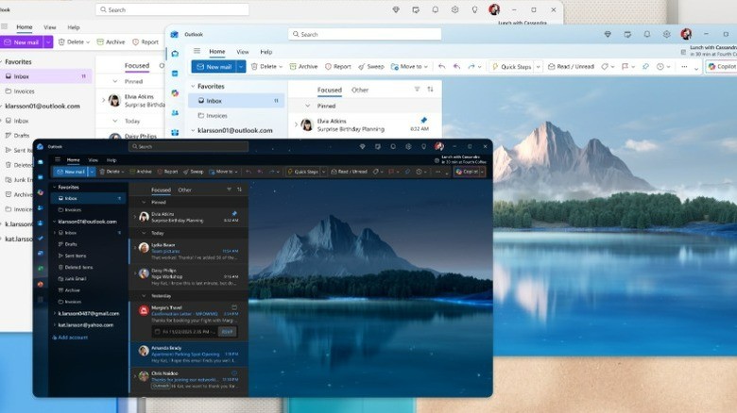Viewport: 737px width, 413px height.
Task: Click Add account link in the dark window
Action: (75, 337)
